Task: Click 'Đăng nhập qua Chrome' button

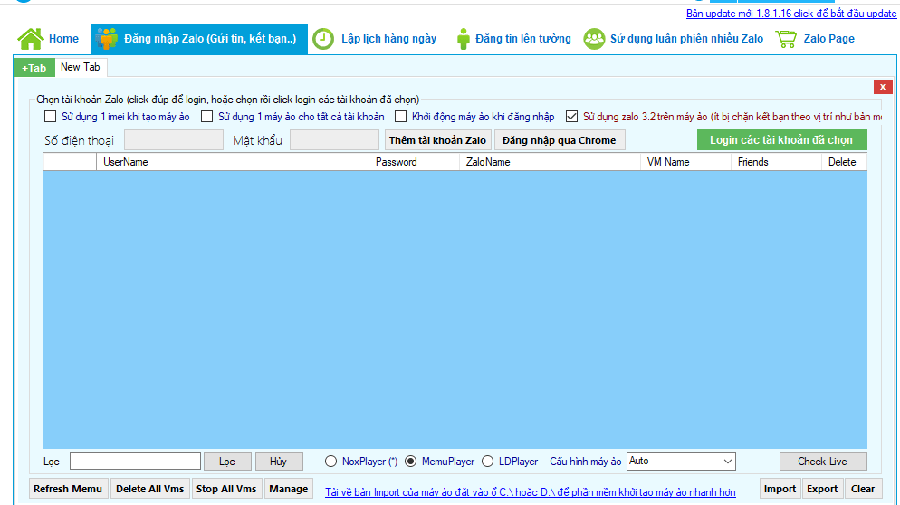Action: click(560, 140)
